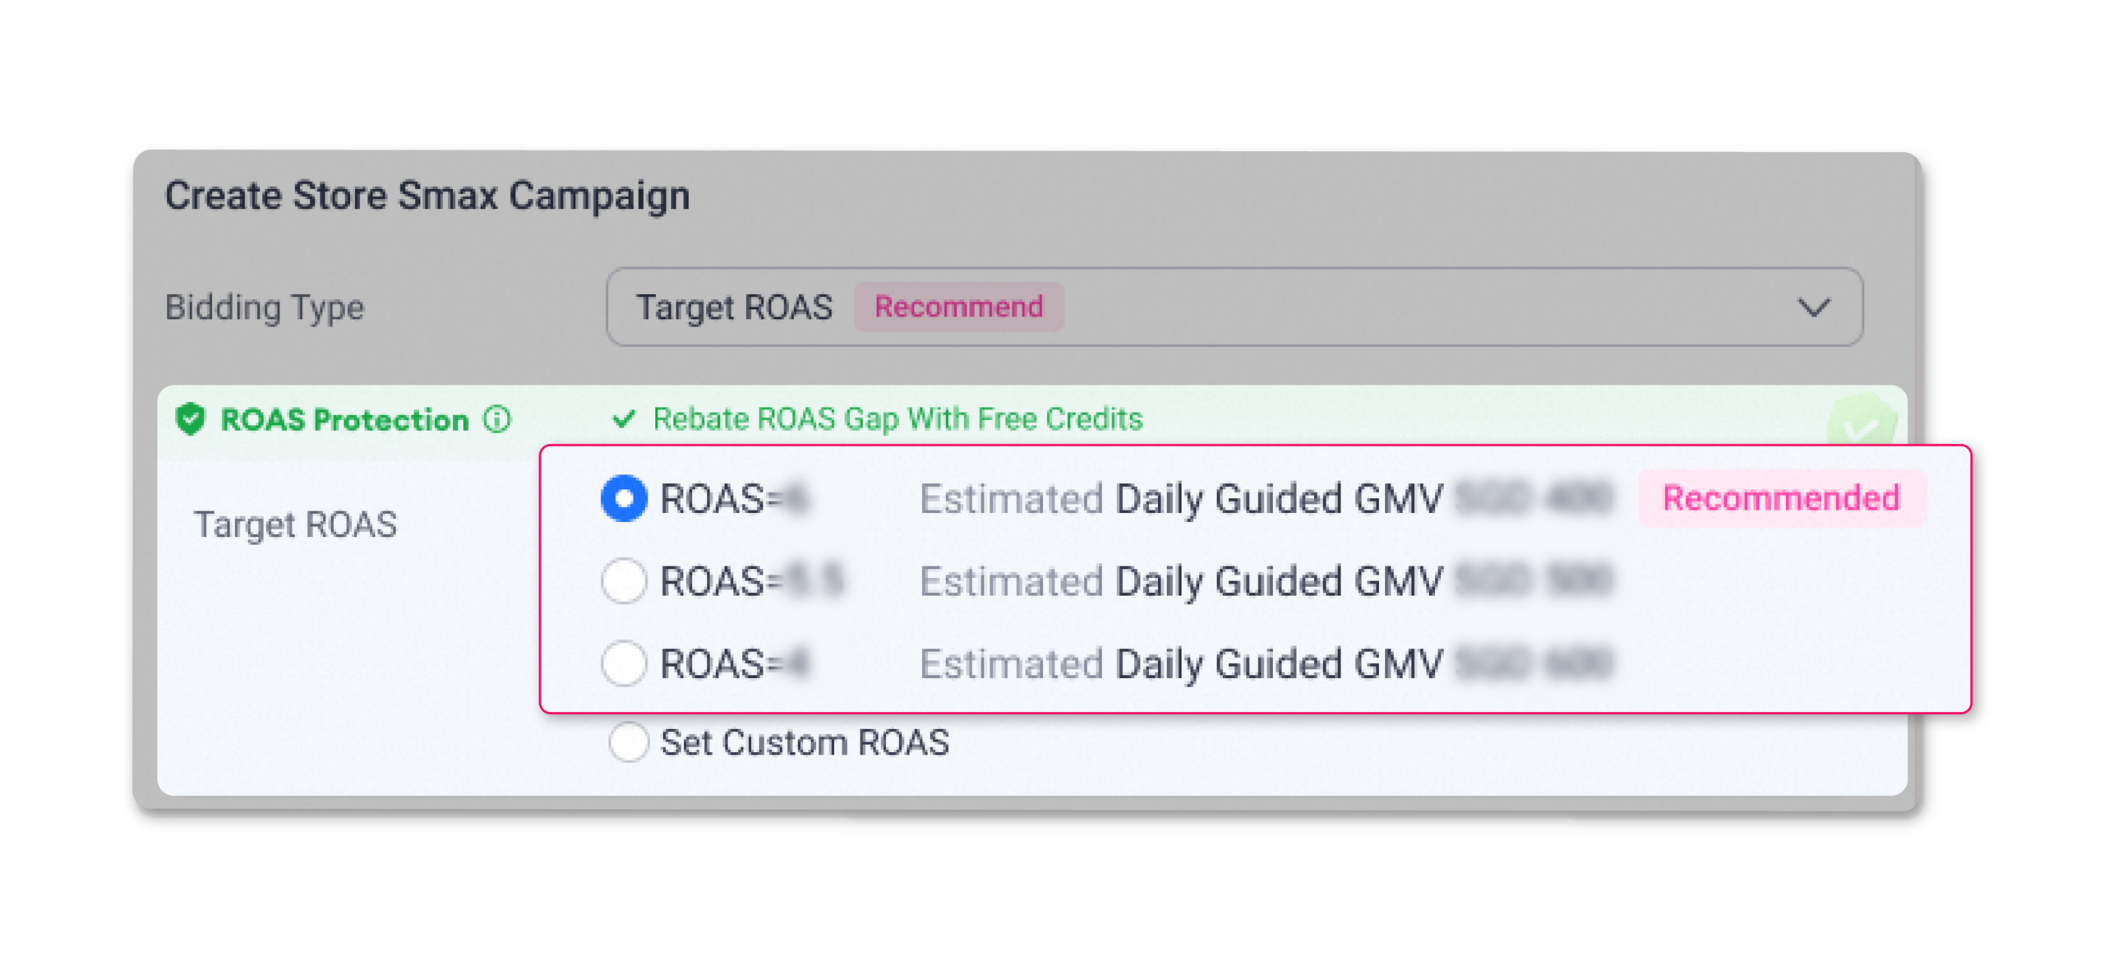Click the ROAS Protection label

tap(344, 420)
